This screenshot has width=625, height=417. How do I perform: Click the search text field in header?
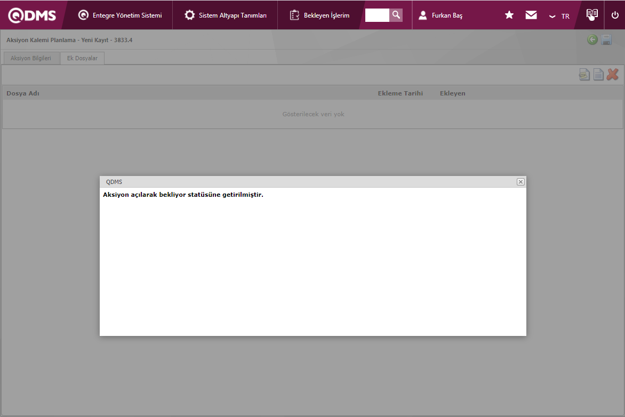pyautogui.click(x=376, y=15)
